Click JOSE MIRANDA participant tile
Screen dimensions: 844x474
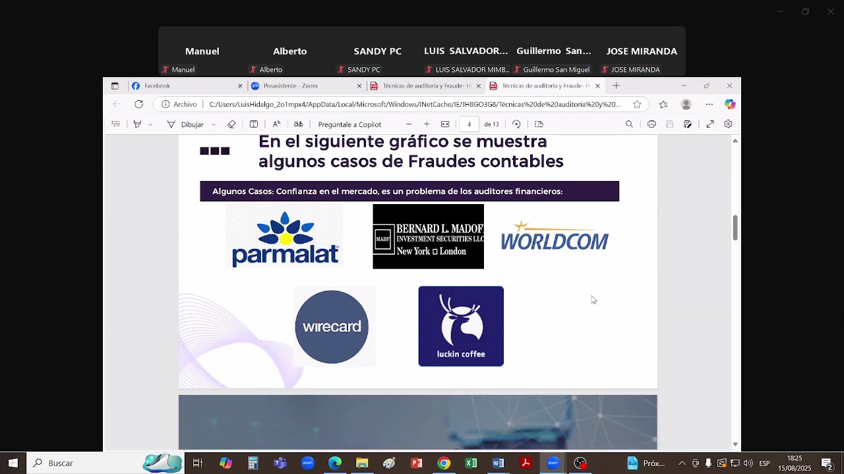pyautogui.click(x=642, y=51)
